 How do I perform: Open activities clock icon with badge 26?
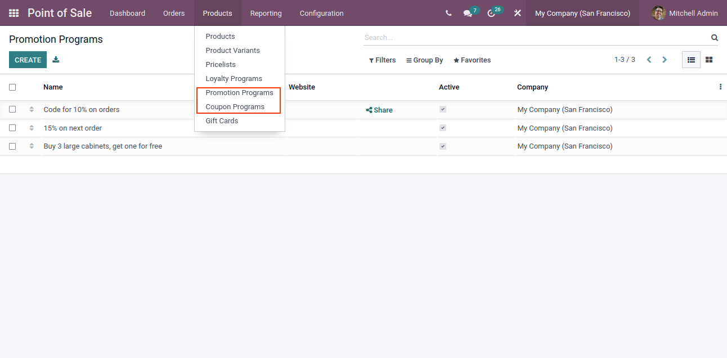pyautogui.click(x=491, y=13)
